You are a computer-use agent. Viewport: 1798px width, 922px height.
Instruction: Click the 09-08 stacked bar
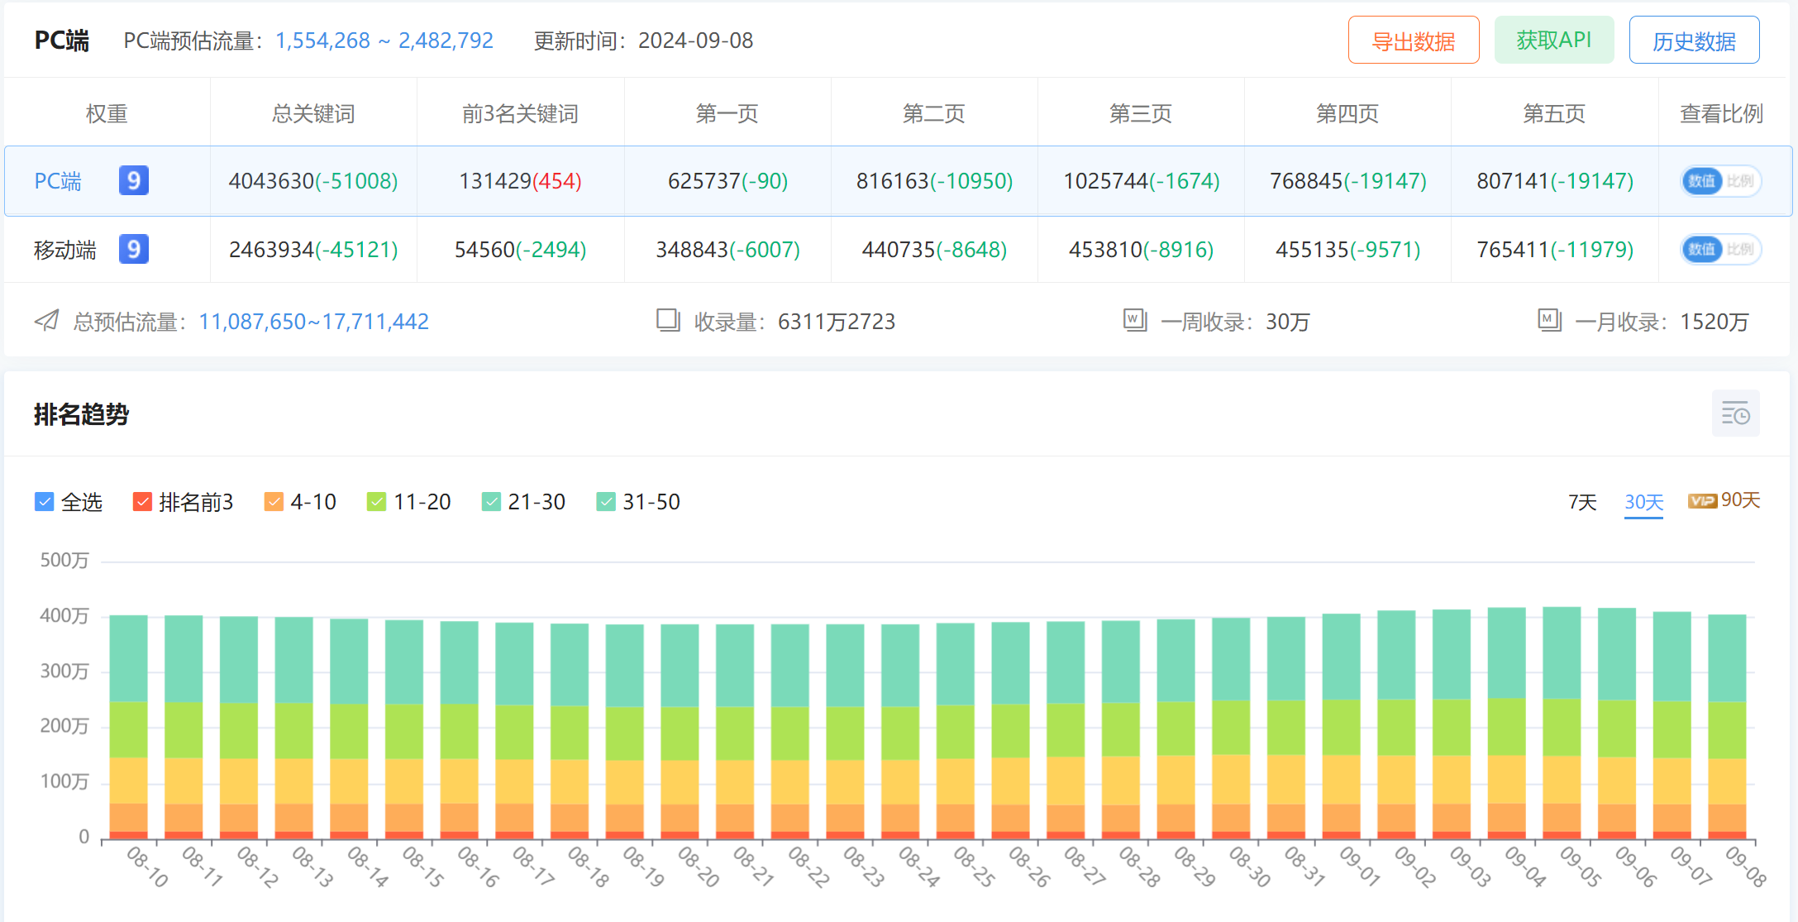point(1727,727)
